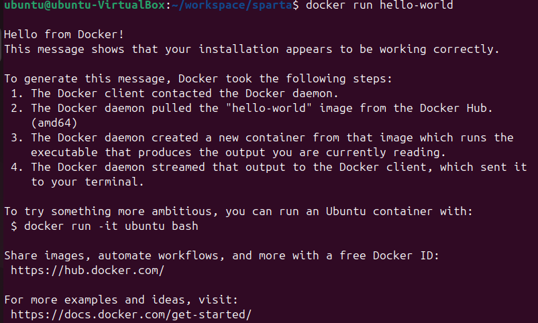Click step 2 'The Docker daemon pulled' line
Viewport: 538px width, 323px height.
click(x=252, y=108)
